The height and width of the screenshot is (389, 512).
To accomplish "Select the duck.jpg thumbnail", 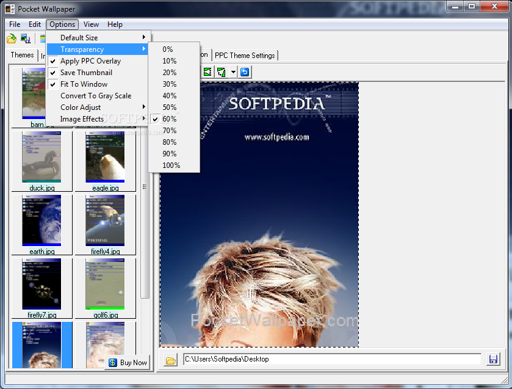I will pyautogui.click(x=41, y=161).
